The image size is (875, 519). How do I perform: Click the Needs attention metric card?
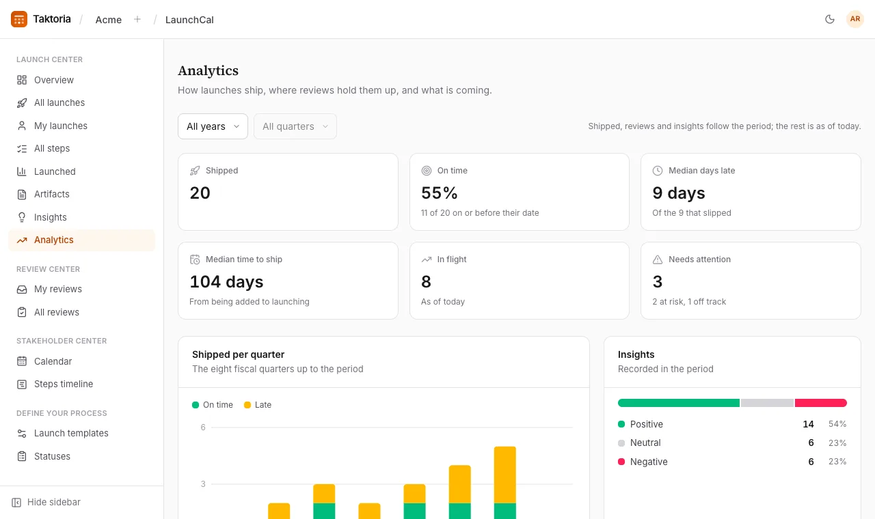click(x=751, y=281)
